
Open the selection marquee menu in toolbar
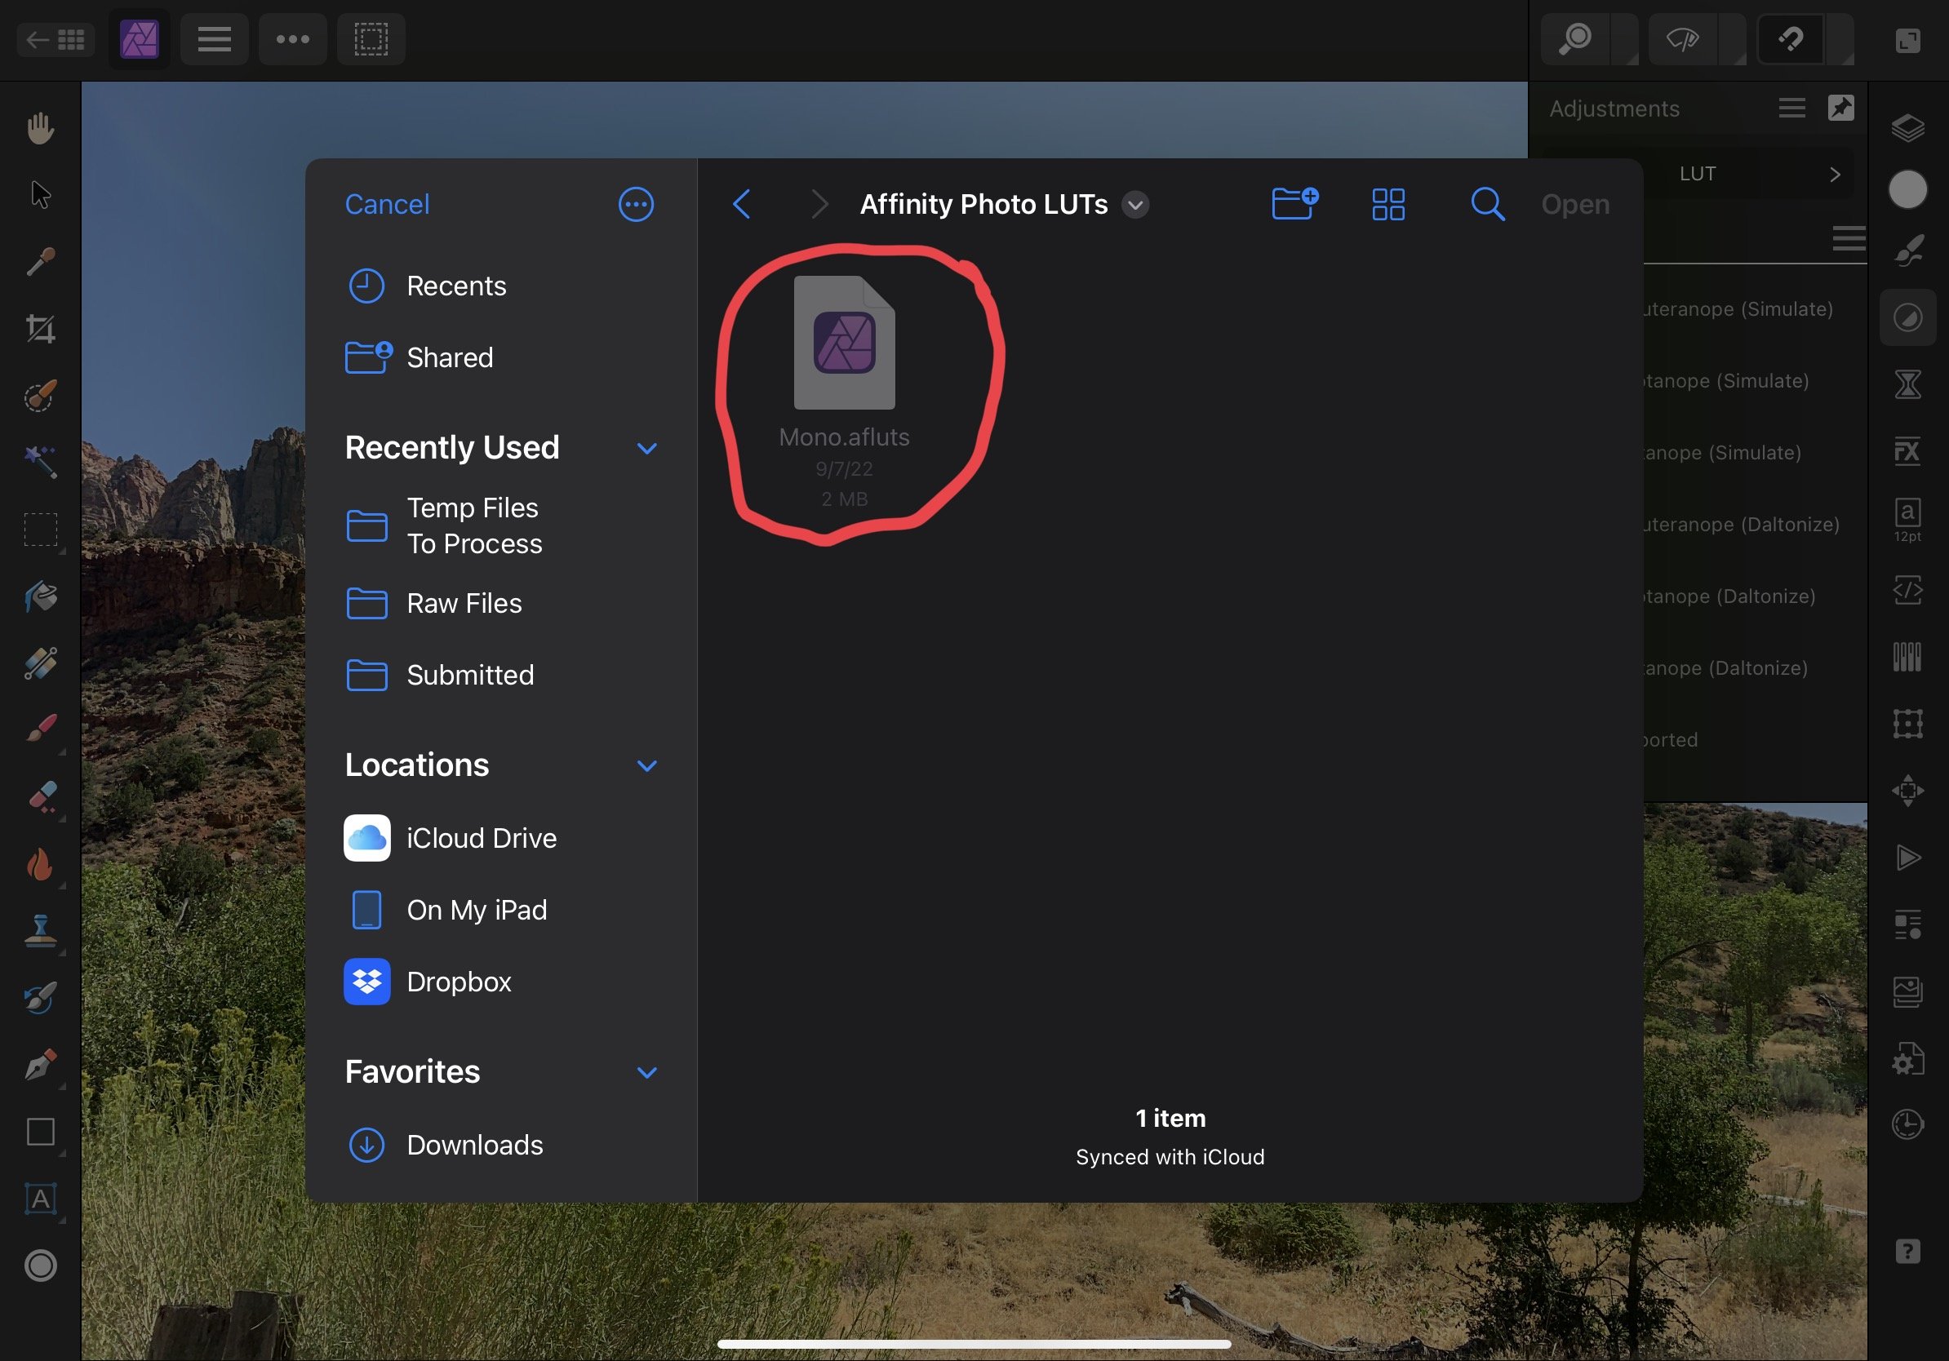pyautogui.click(x=371, y=39)
